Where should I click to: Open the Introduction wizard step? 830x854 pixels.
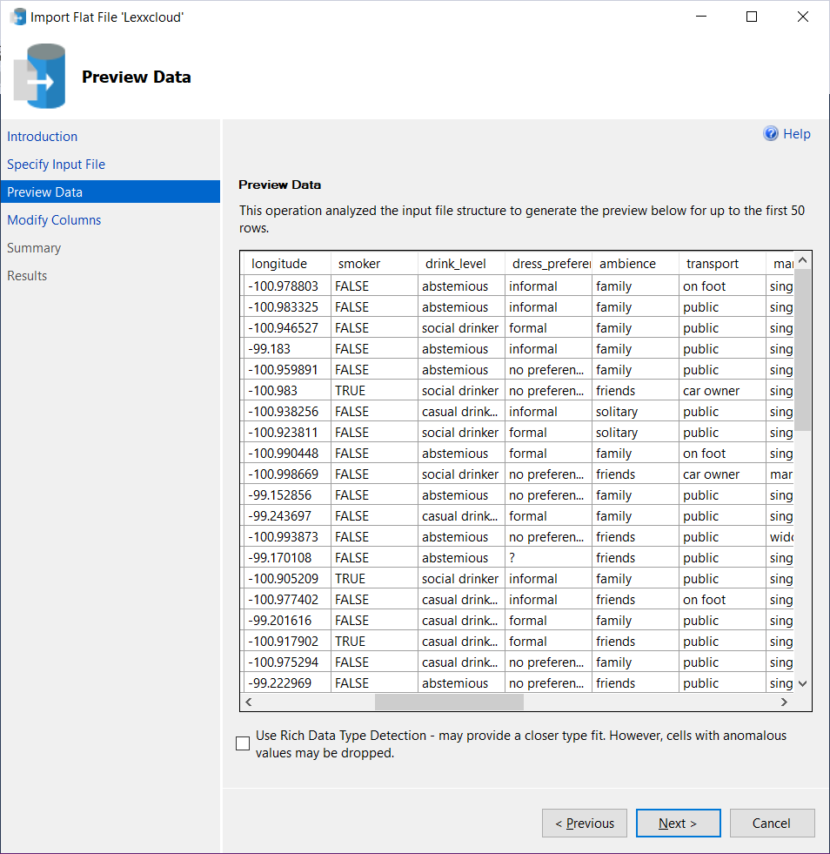click(x=43, y=136)
